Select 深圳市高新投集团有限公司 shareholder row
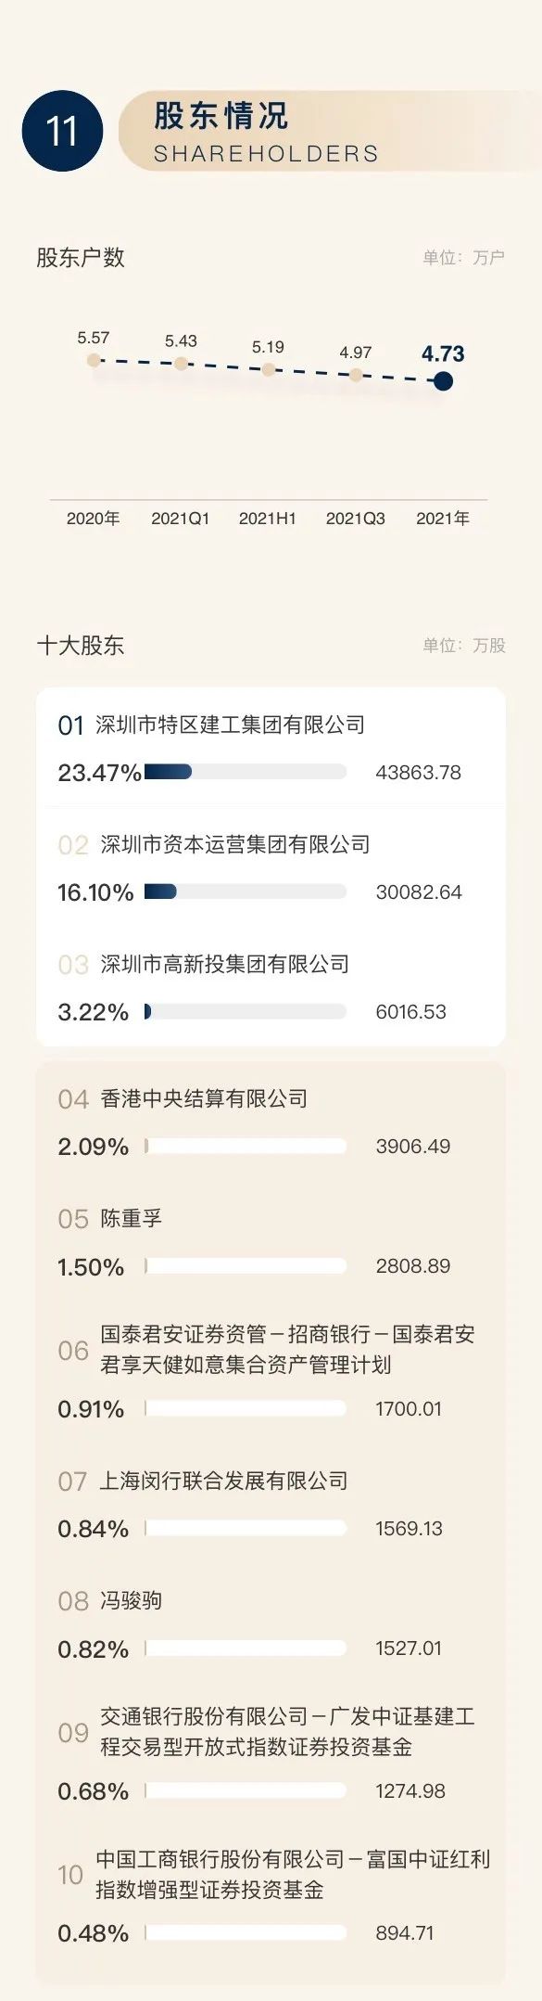This screenshot has height=2001, width=542. click(x=271, y=988)
